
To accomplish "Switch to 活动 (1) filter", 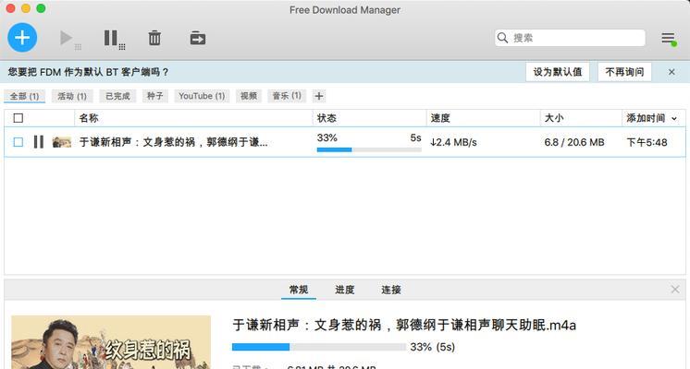I will (x=72, y=96).
